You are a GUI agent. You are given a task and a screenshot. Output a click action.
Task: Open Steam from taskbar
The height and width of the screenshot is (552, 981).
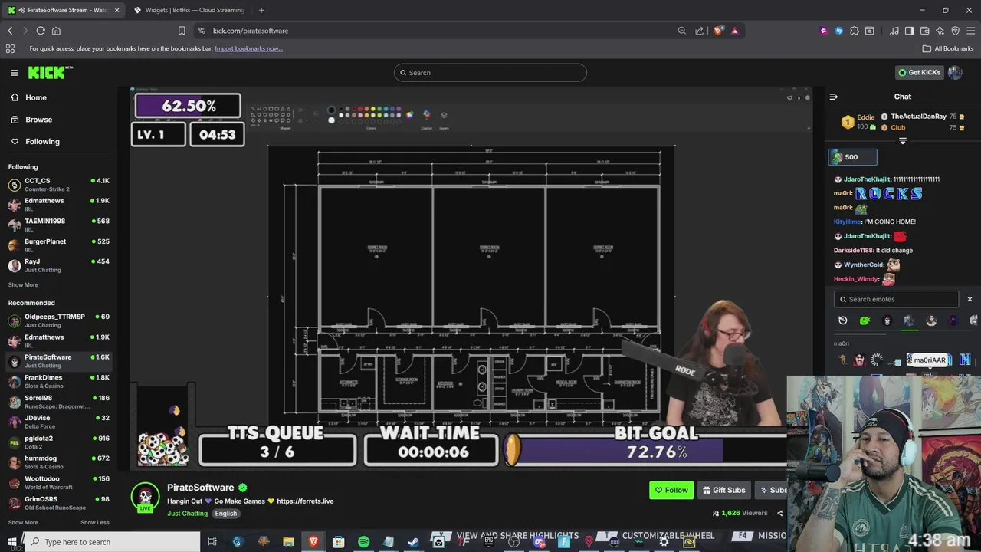(x=413, y=542)
